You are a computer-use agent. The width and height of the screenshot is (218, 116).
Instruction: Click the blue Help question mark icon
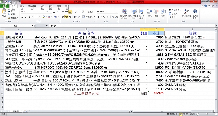tap(206, 6)
